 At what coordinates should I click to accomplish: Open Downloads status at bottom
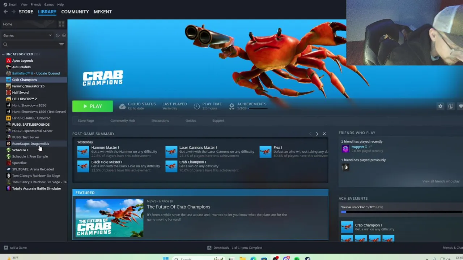coord(234,248)
